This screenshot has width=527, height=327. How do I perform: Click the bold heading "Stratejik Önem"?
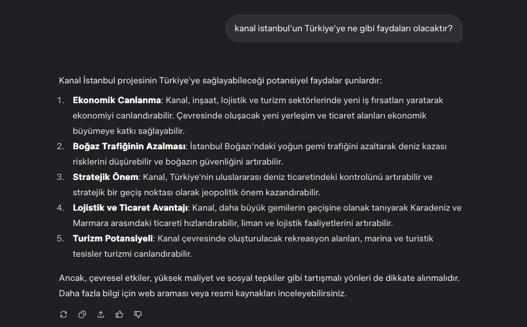106,177
